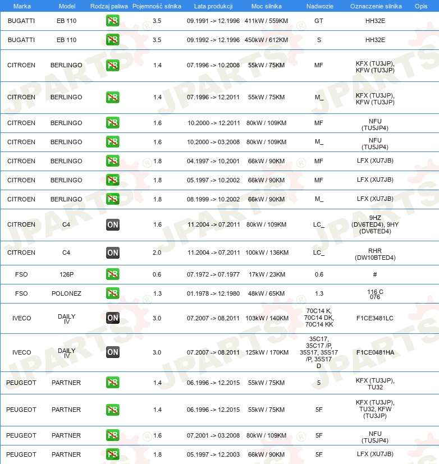439x464 pixels.
Task: Select POLONEZ model cell
Action: [66, 293]
